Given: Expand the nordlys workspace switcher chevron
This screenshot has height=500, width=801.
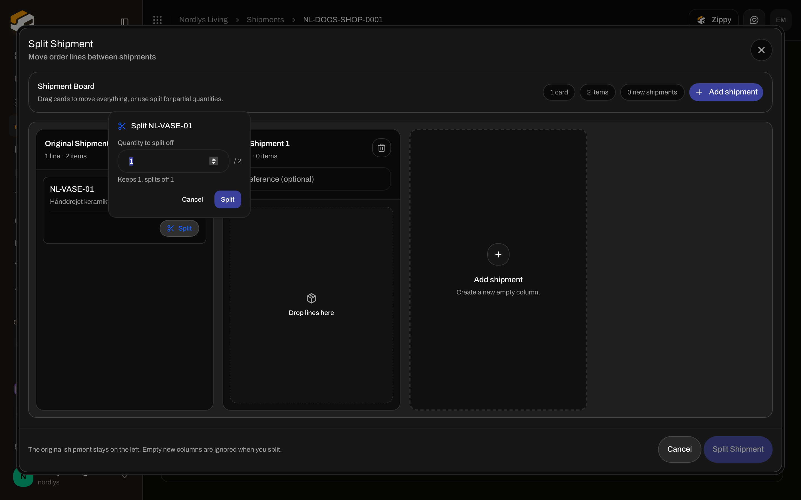Looking at the screenshot, I should [124, 476].
